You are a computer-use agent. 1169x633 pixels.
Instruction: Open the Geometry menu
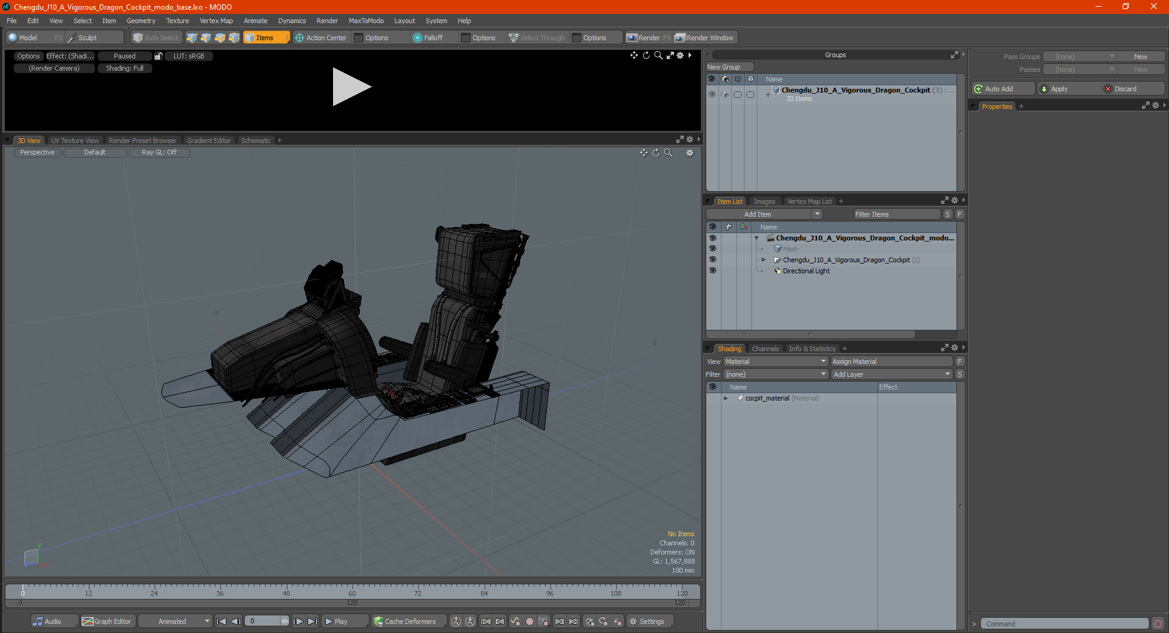pos(141,21)
